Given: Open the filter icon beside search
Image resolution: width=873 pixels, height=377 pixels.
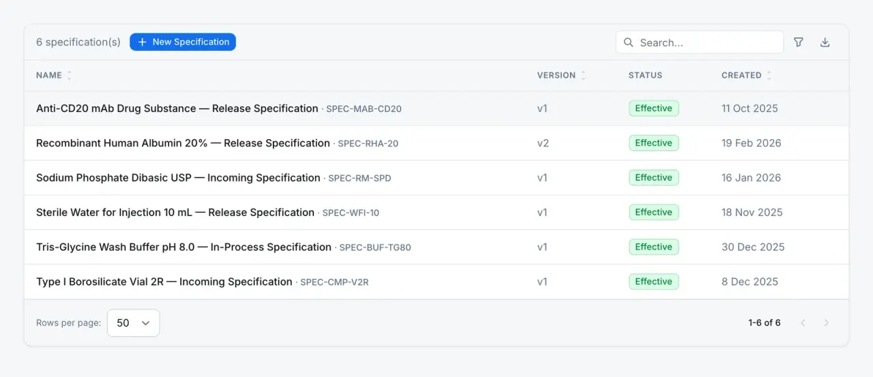Looking at the screenshot, I should (x=799, y=42).
